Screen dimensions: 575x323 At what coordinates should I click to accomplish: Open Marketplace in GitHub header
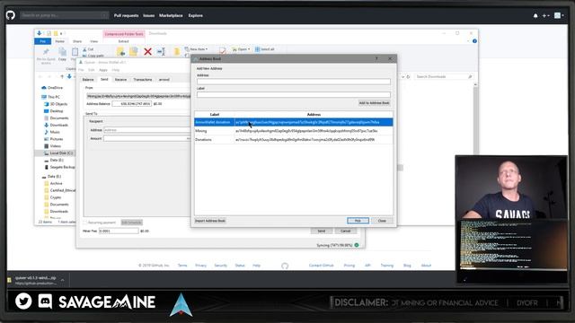171,15
